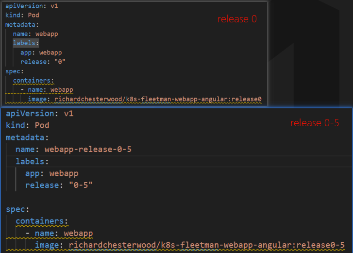Viewport: 353px width, 253px height.
Task: Click 'metadata:' key in lower release 0-5 file
Action: click(27, 137)
